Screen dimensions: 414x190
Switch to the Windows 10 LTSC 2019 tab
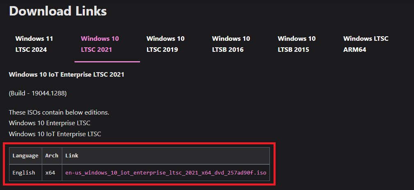(x=165, y=44)
